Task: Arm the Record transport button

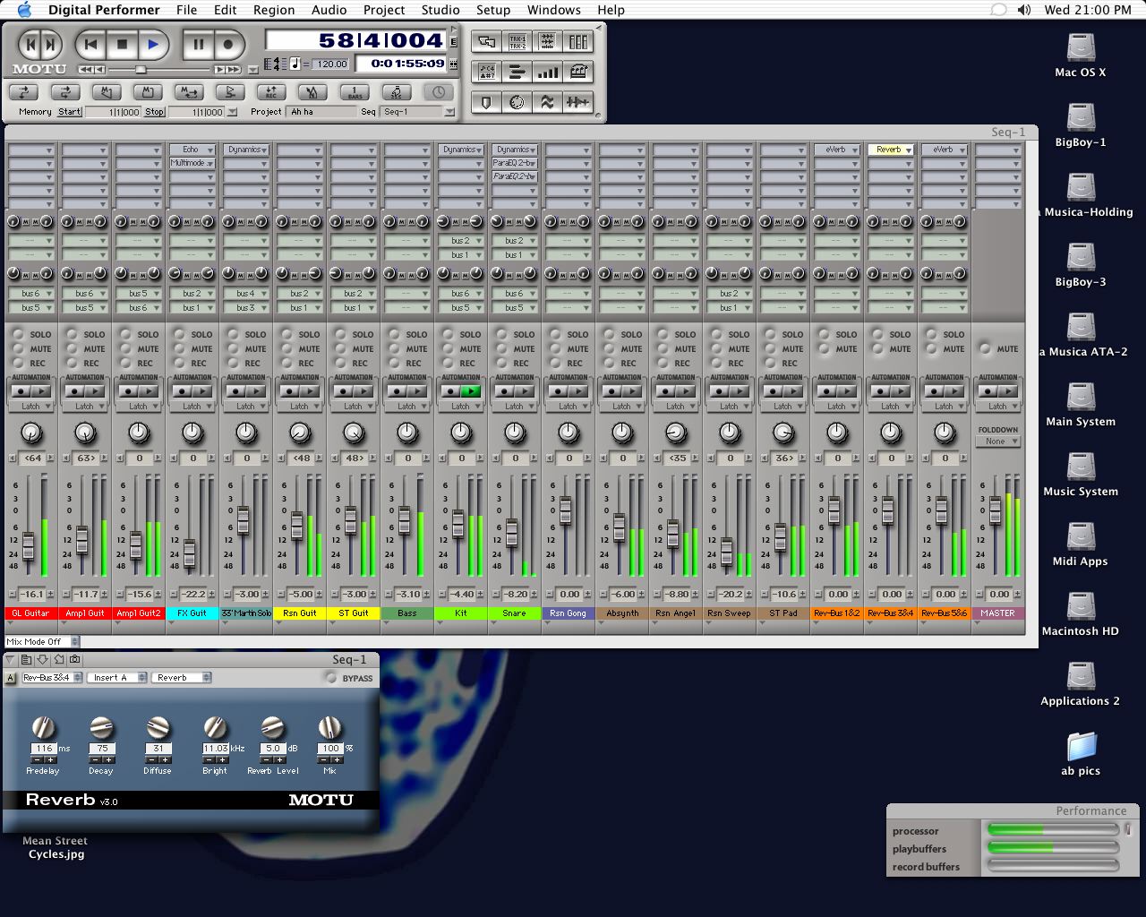Action: click(x=228, y=44)
